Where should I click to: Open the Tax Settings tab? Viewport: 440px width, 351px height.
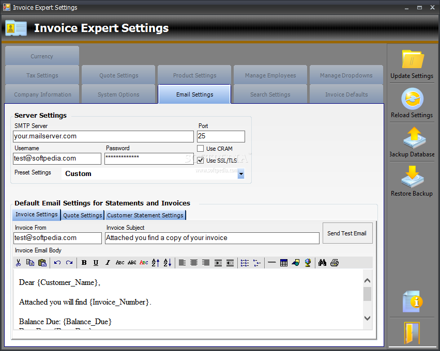(42, 75)
